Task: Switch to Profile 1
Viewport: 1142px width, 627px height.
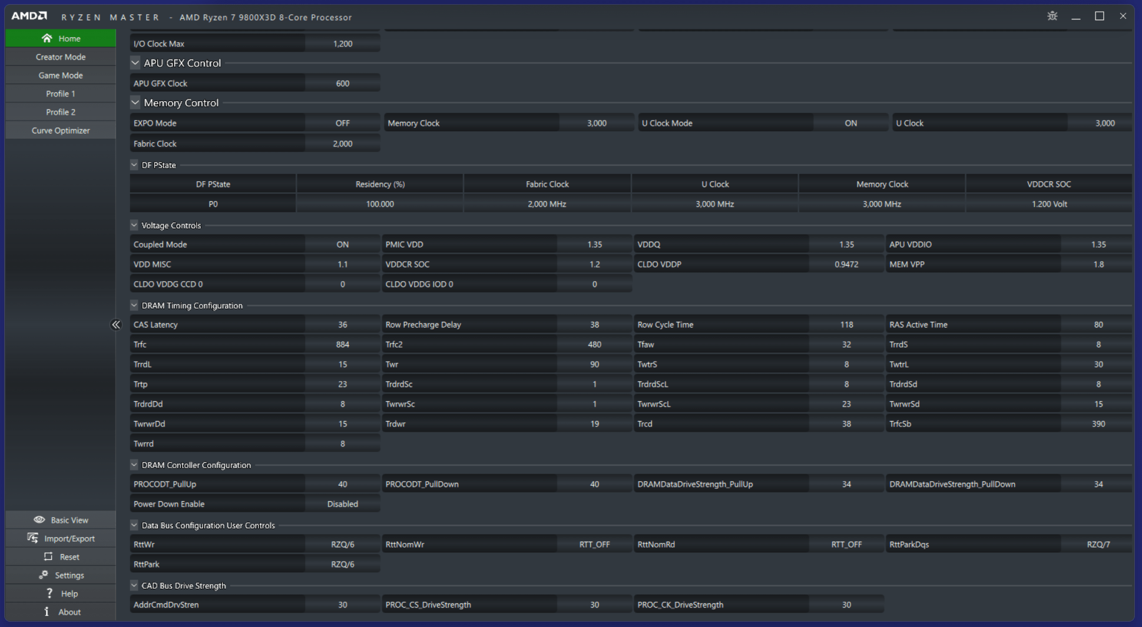Action: tap(61, 94)
